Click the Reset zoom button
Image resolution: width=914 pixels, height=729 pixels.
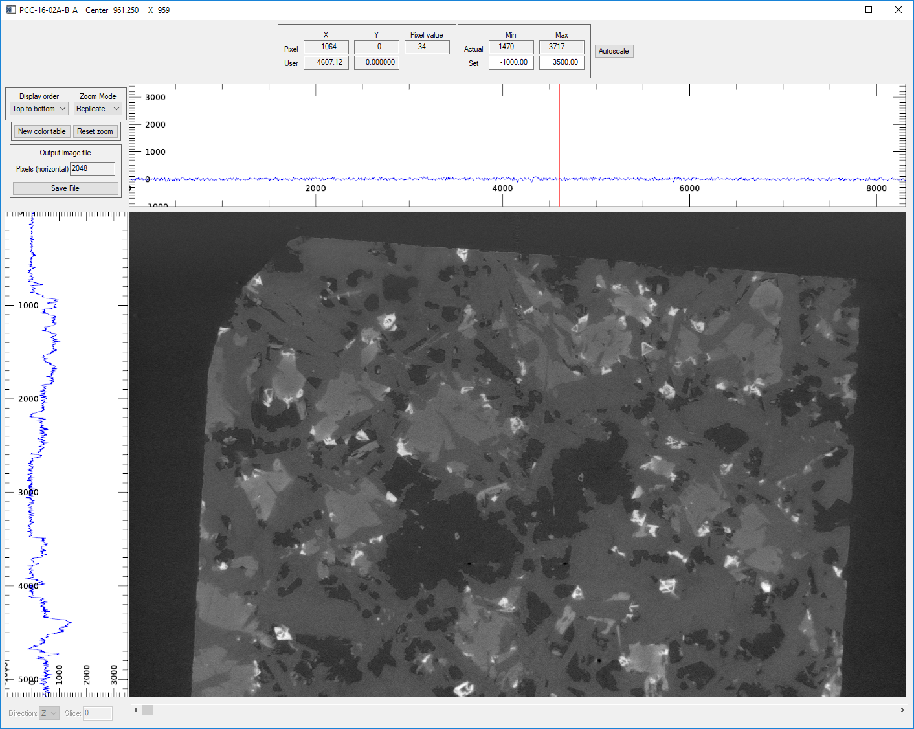point(95,131)
